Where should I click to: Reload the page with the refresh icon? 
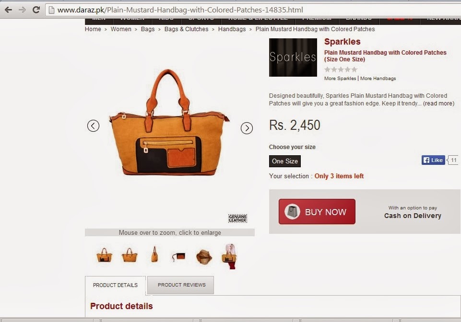pyautogui.click(x=36, y=10)
